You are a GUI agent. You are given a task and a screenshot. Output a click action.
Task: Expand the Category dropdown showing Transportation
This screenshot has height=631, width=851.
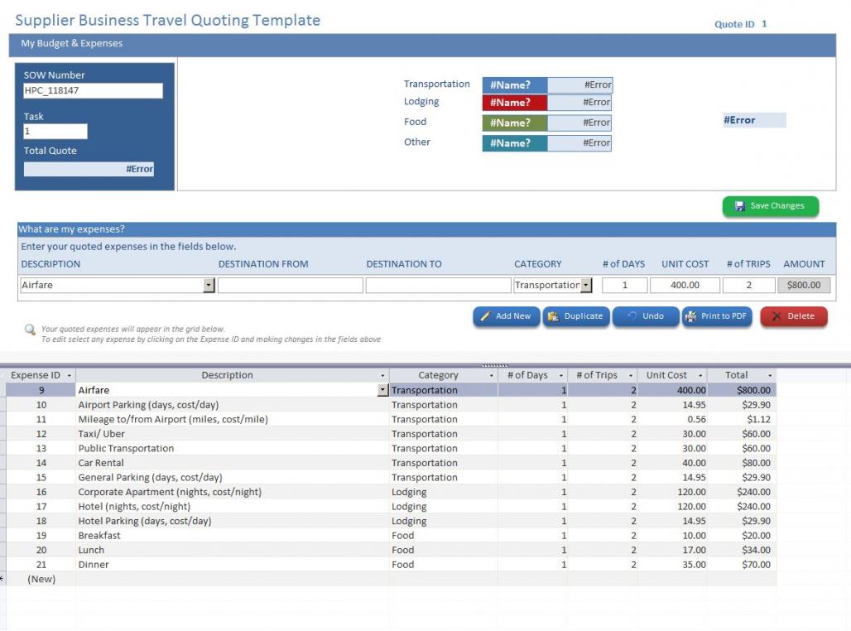point(586,285)
